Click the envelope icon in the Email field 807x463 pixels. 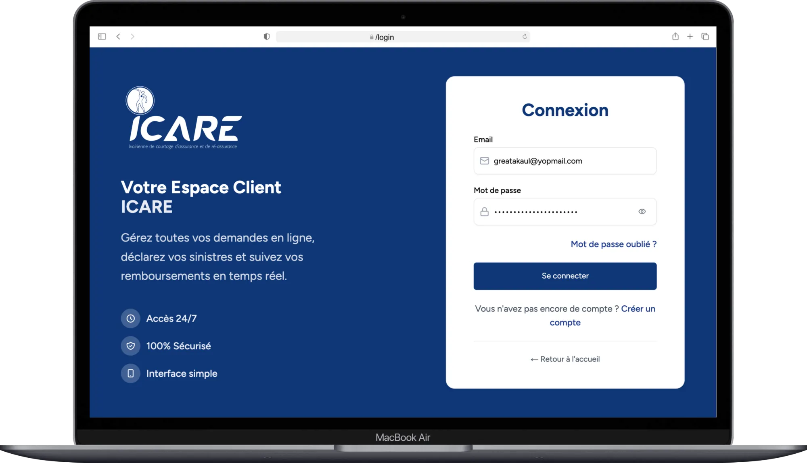(x=484, y=161)
